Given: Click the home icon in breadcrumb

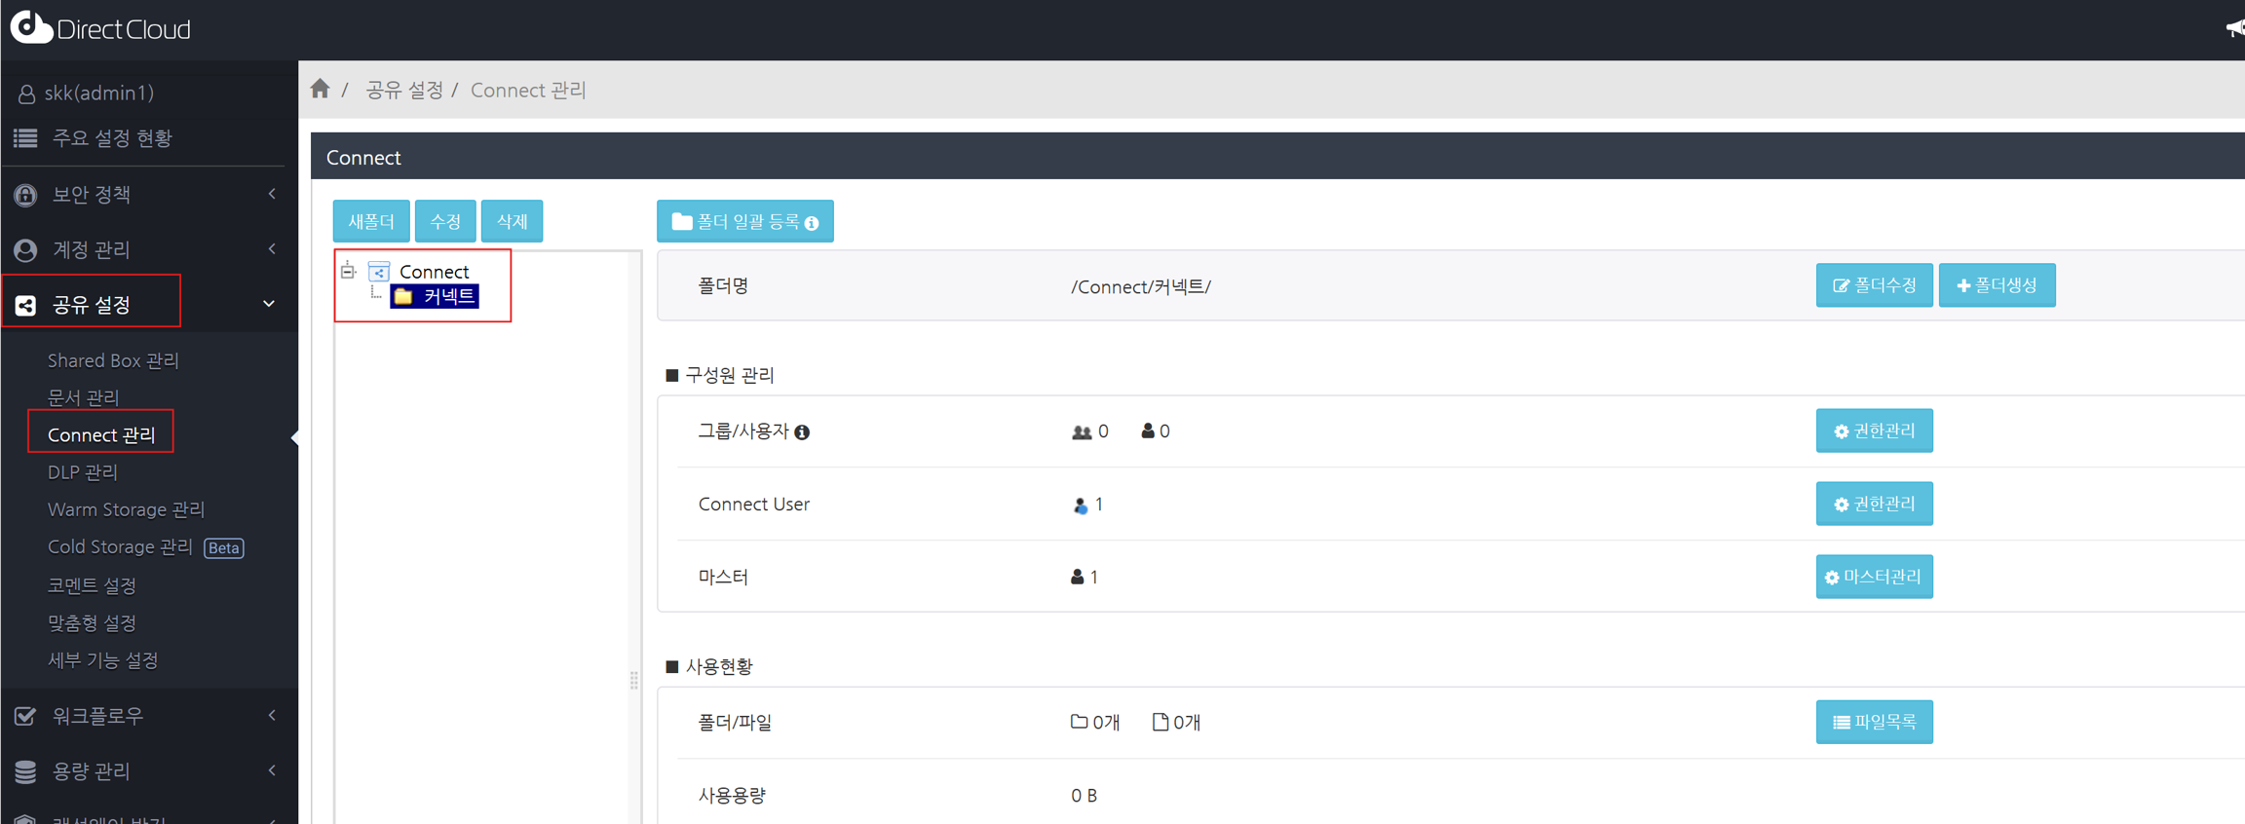Looking at the screenshot, I should pyautogui.click(x=320, y=90).
